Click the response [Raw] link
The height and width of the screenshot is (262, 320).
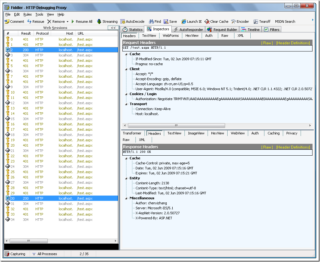[x=267, y=147]
